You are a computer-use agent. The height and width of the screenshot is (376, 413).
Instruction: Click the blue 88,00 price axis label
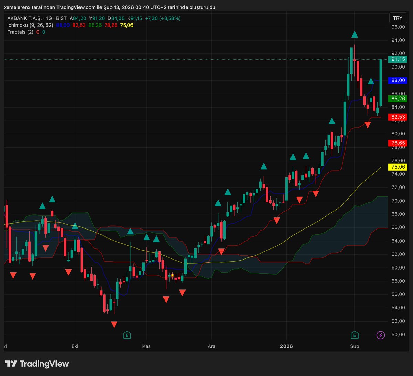pos(397,80)
